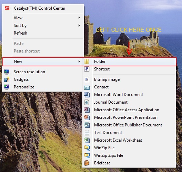
Task: Expand the View submenu arrow
Action: (x=79, y=18)
